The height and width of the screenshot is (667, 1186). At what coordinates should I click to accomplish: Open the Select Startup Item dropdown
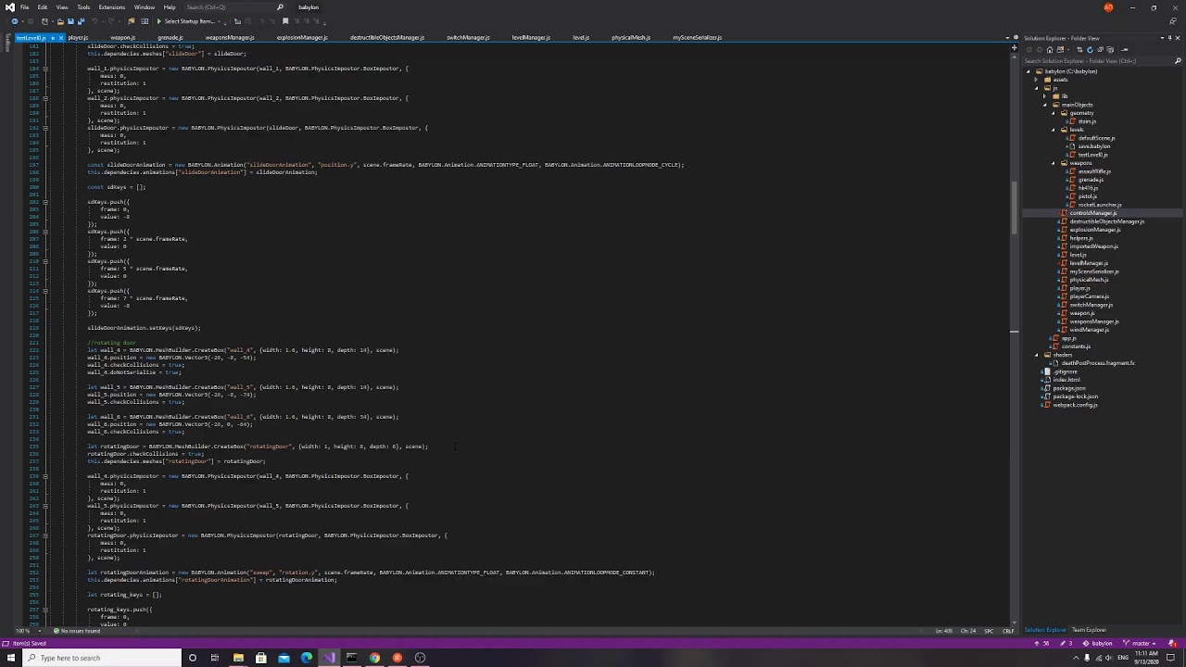coord(219,21)
